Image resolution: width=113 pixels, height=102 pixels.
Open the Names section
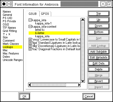pos(7,12)
